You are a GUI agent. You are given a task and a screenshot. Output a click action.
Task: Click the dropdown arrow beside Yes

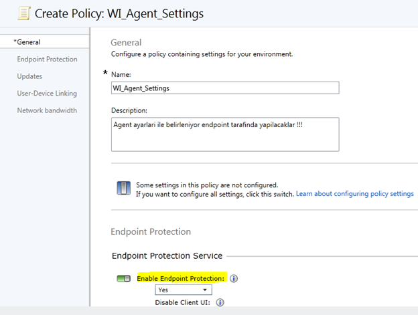(205, 290)
